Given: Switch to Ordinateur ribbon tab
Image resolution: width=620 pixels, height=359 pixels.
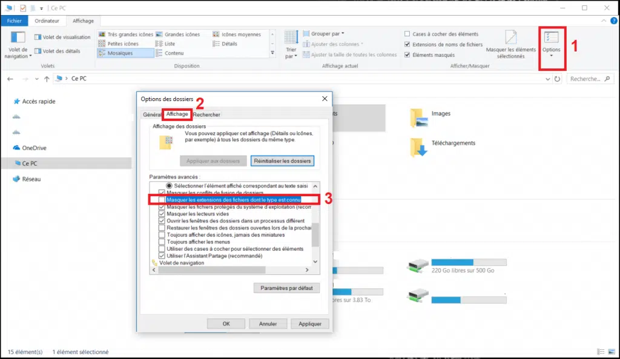Looking at the screenshot, I should click(x=47, y=21).
